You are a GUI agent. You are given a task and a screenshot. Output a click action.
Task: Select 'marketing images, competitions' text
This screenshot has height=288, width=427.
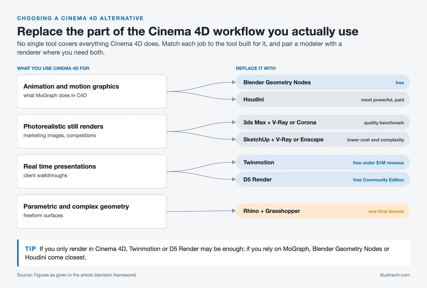coord(60,135)
